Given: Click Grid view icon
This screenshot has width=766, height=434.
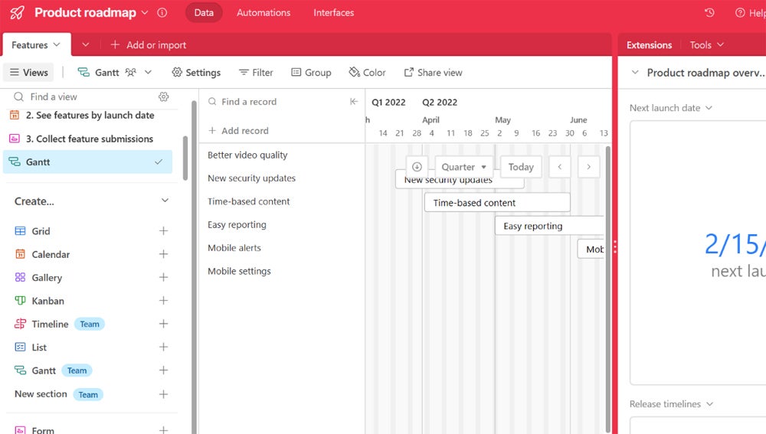Looking at the screenshot, I should 20,231.
